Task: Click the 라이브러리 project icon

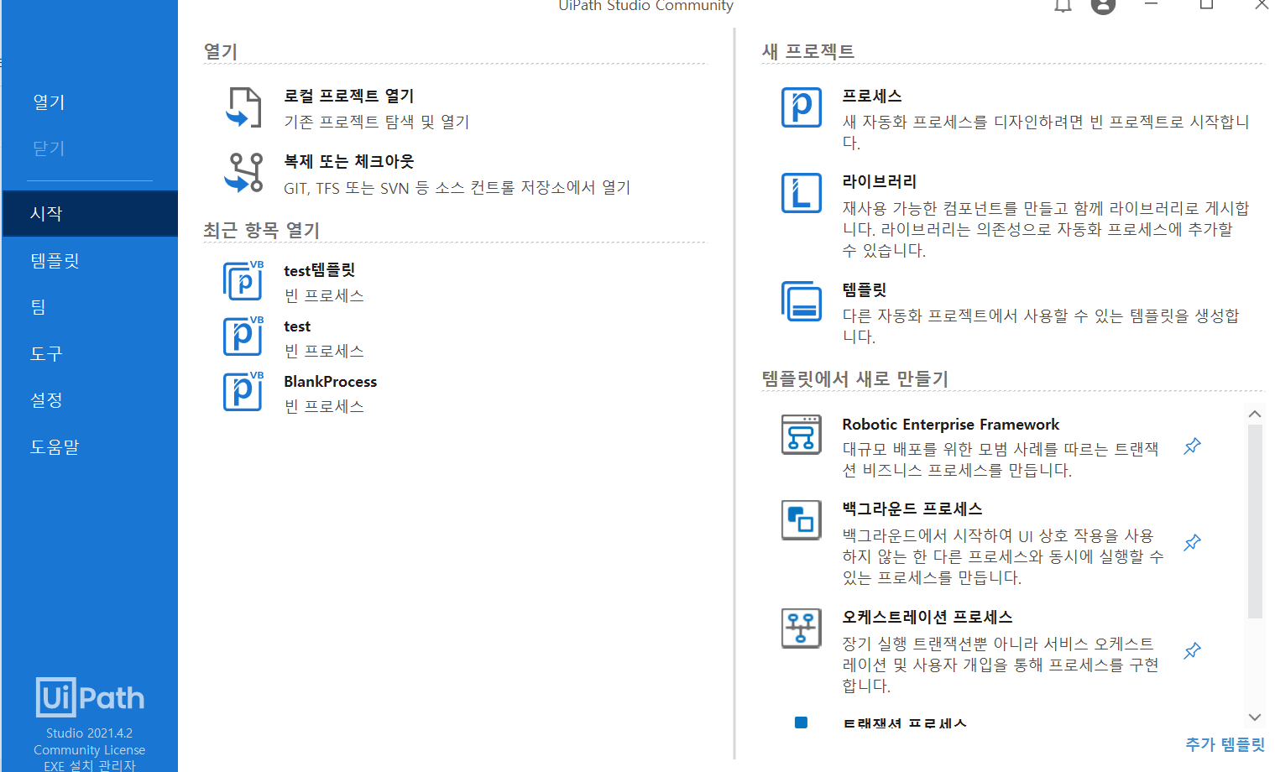Action: [x=802, y=193]
